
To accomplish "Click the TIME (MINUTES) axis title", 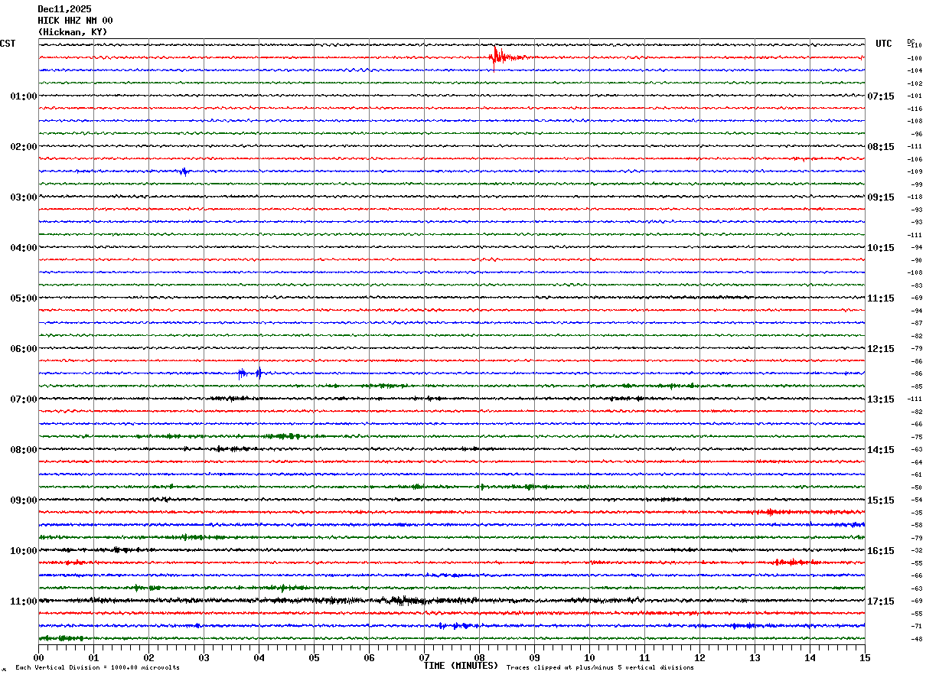I will (460, 666).
